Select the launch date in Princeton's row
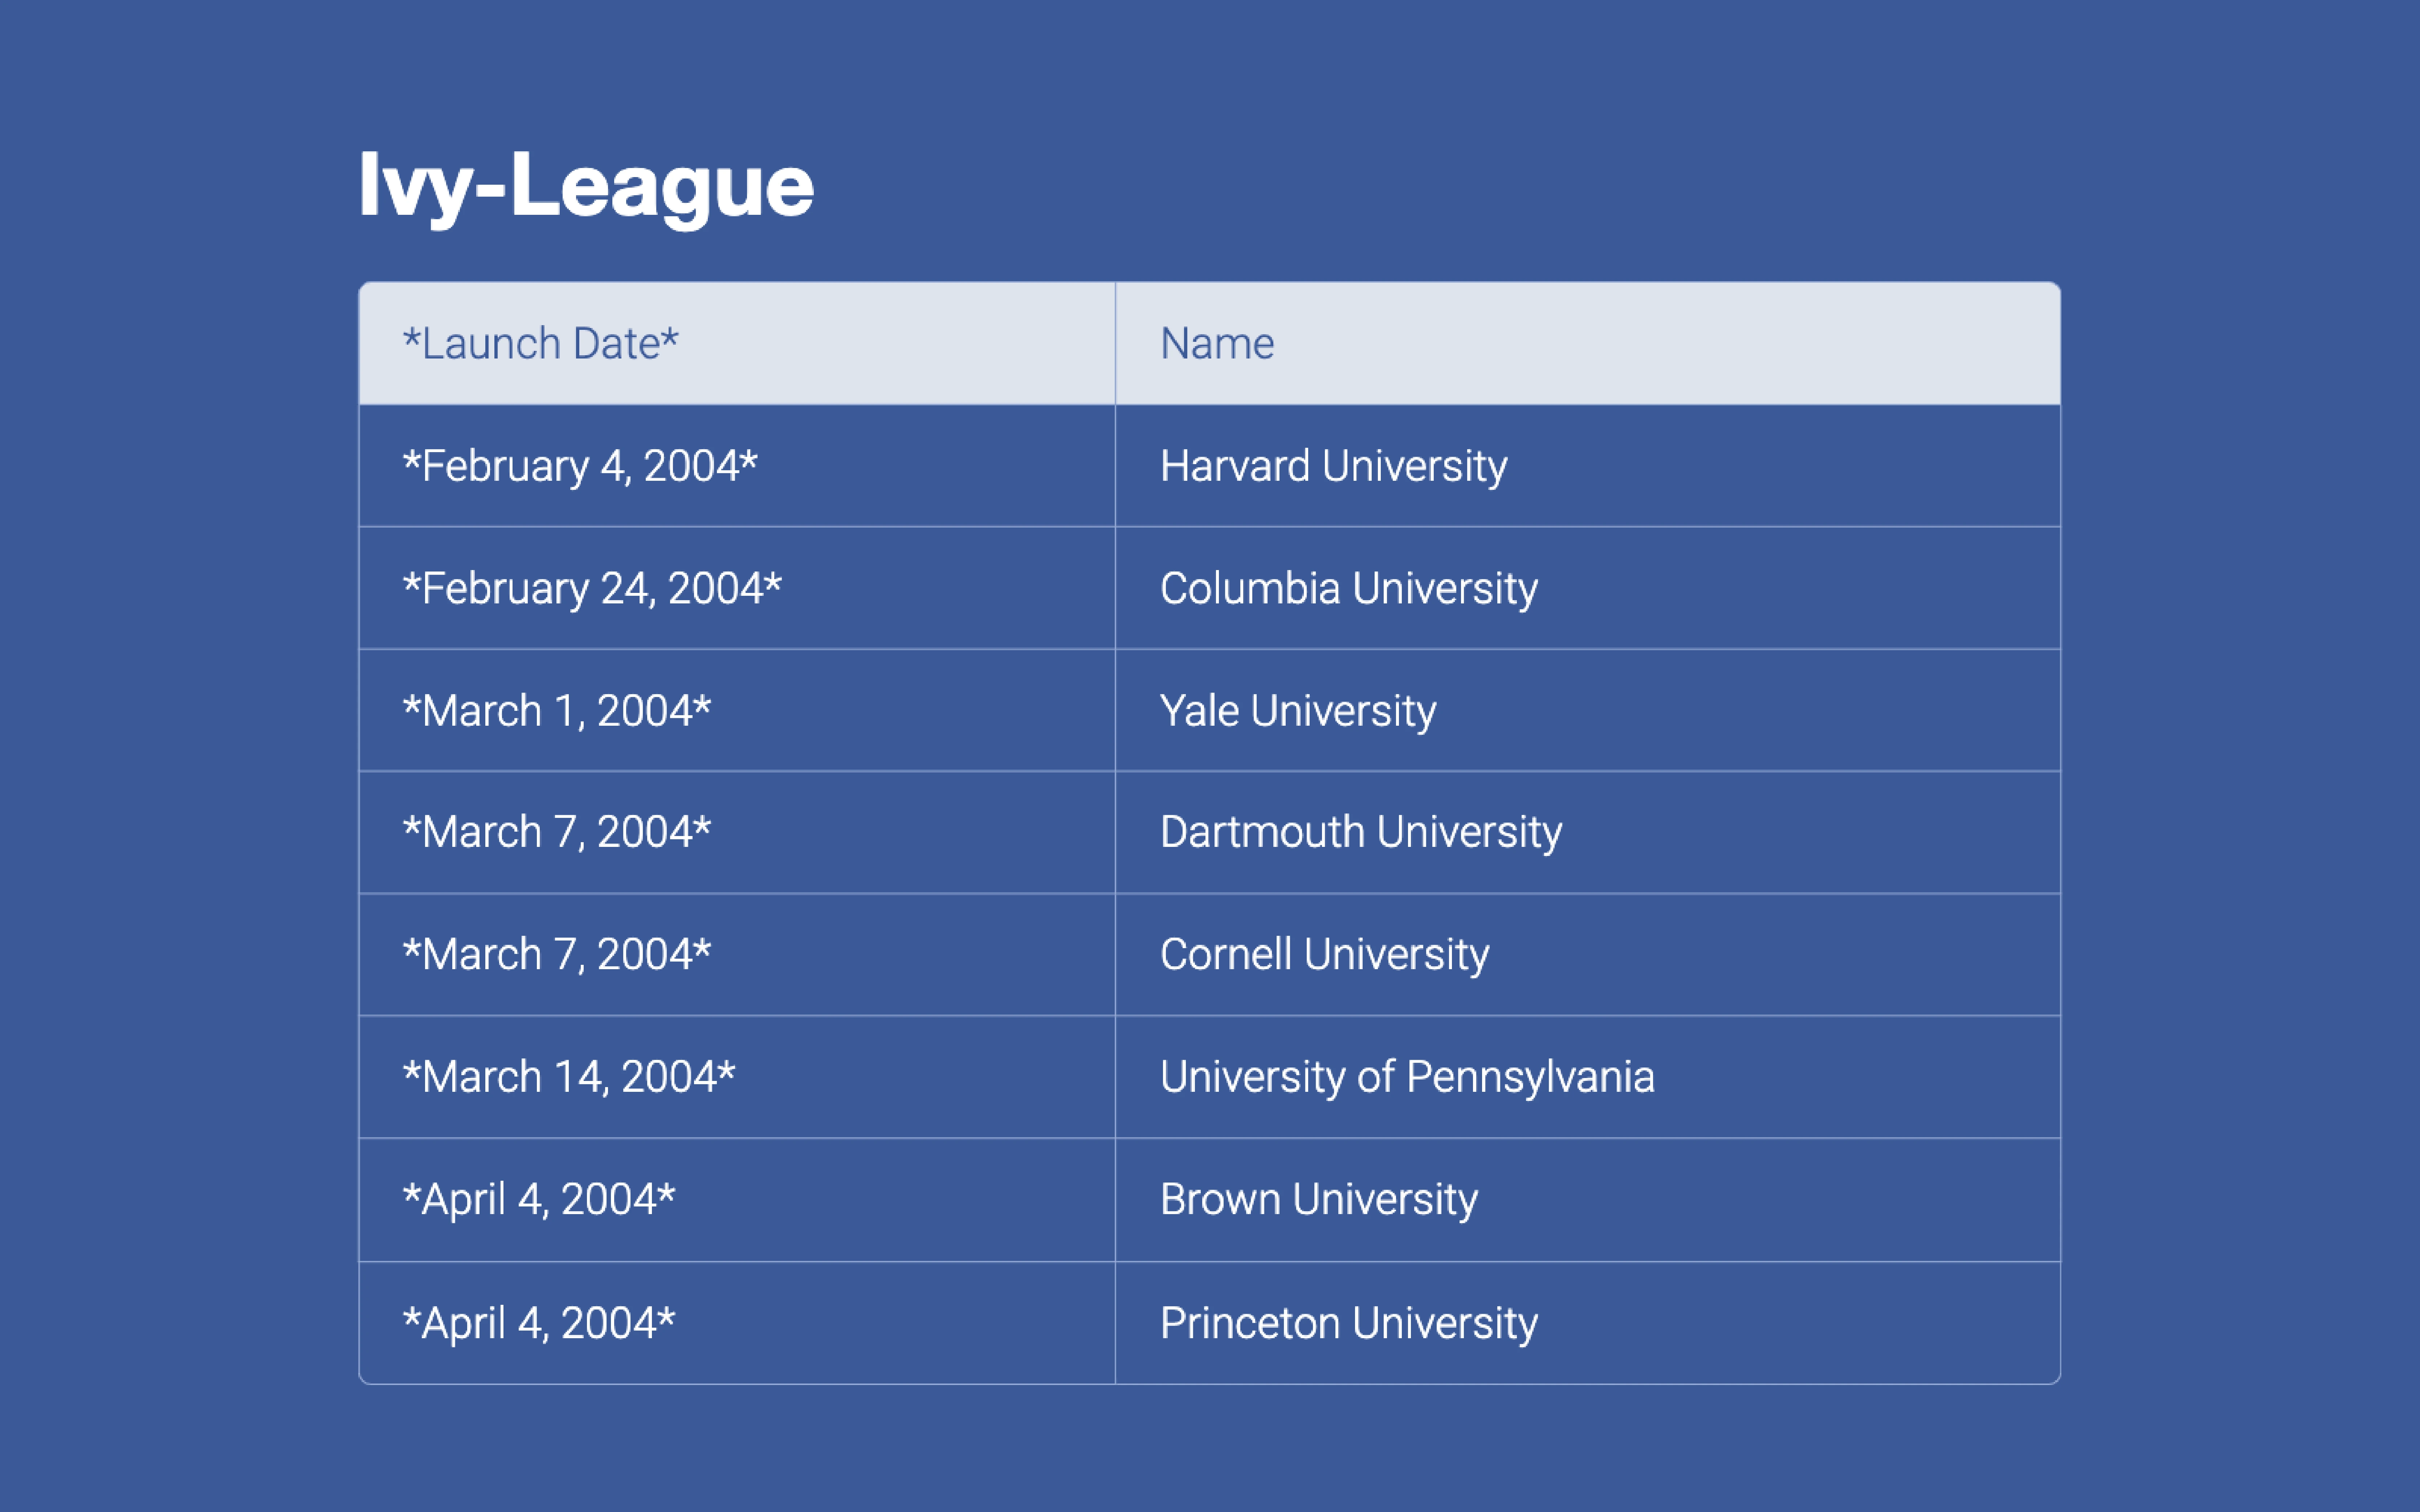Image resolution: width=2420 pixels, height=1512 pixels. (538, 1323)
